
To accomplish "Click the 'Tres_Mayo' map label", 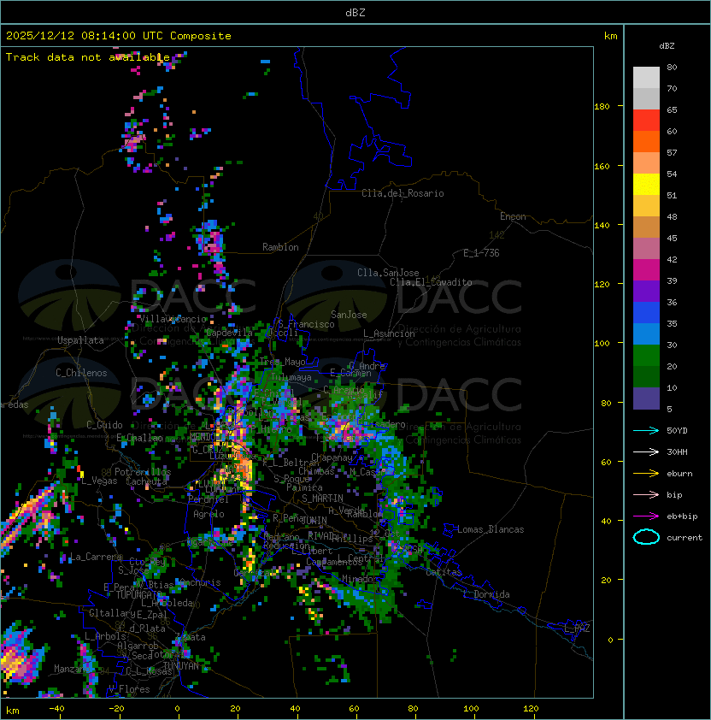I will pos(282,362).
